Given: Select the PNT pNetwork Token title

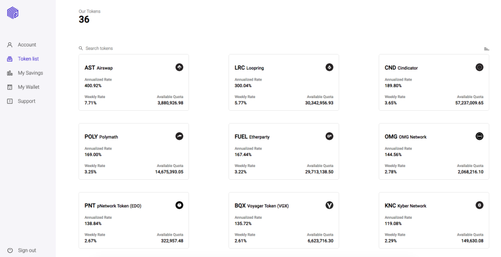Looking at the screenshot, I should [x=113, y=206].
